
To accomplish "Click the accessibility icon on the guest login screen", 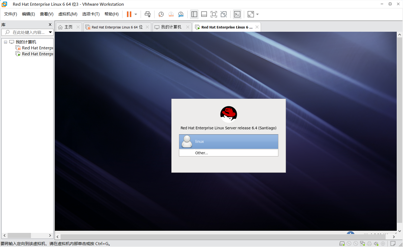I will pyautogui.click(x=351, y=233).
